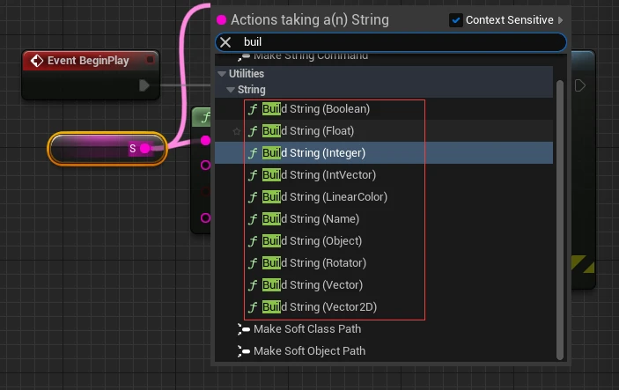Click the Event BeginPlay execution output pin
619x390 pixels.
point(144,85)
